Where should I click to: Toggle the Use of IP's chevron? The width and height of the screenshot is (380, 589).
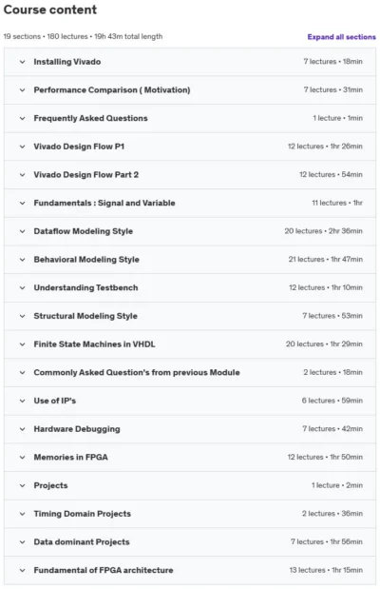point(23,401)
